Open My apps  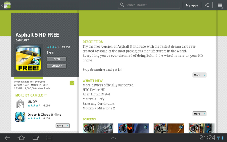tap(192, 5)
